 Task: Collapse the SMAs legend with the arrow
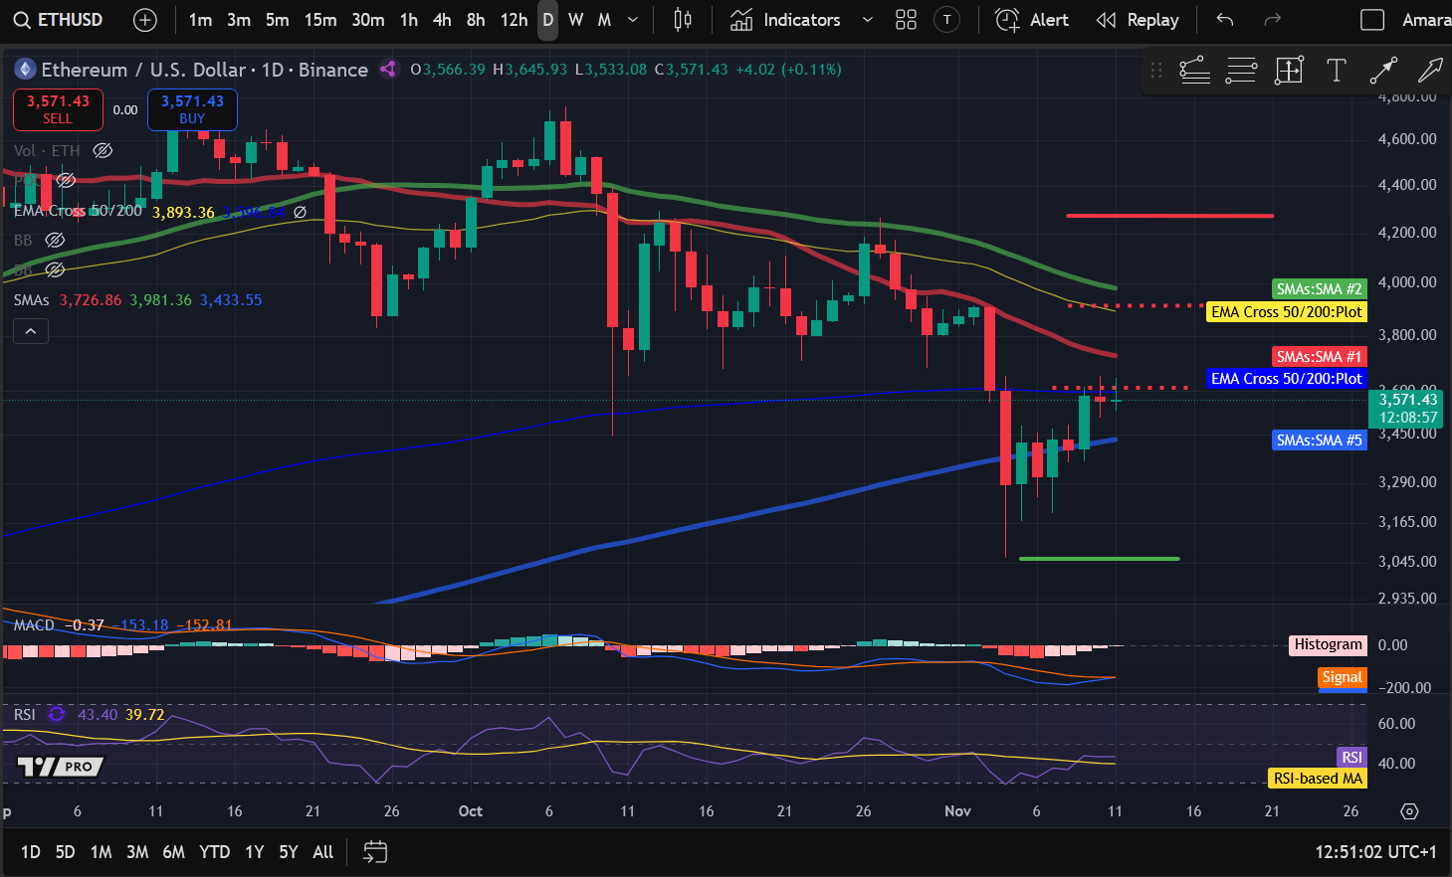pos(30,330)
